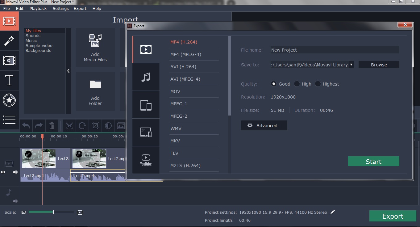Image resolution: width=420 pixels, height=227 pixels.
Task: Toggle video track visibility eye icon
Action: (x=3, y=172)
